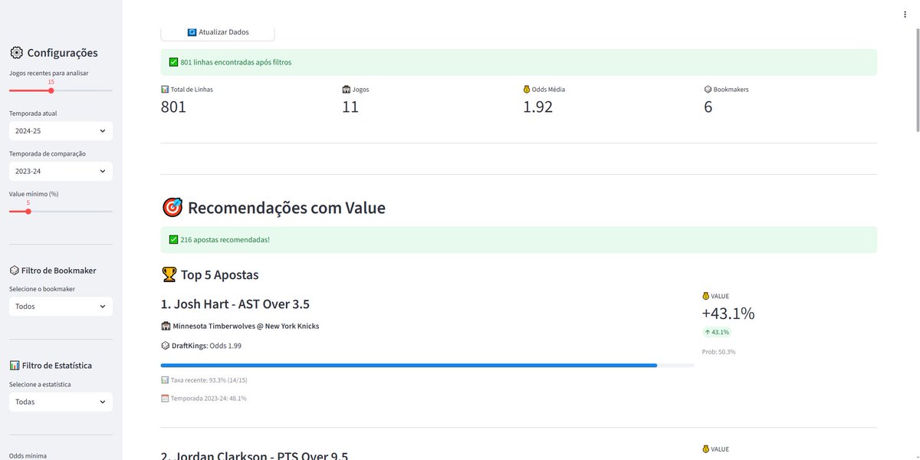Select the 'Temporada 2023-24: 48.1%' text
920x460 pixels.
tap(209, 399)
